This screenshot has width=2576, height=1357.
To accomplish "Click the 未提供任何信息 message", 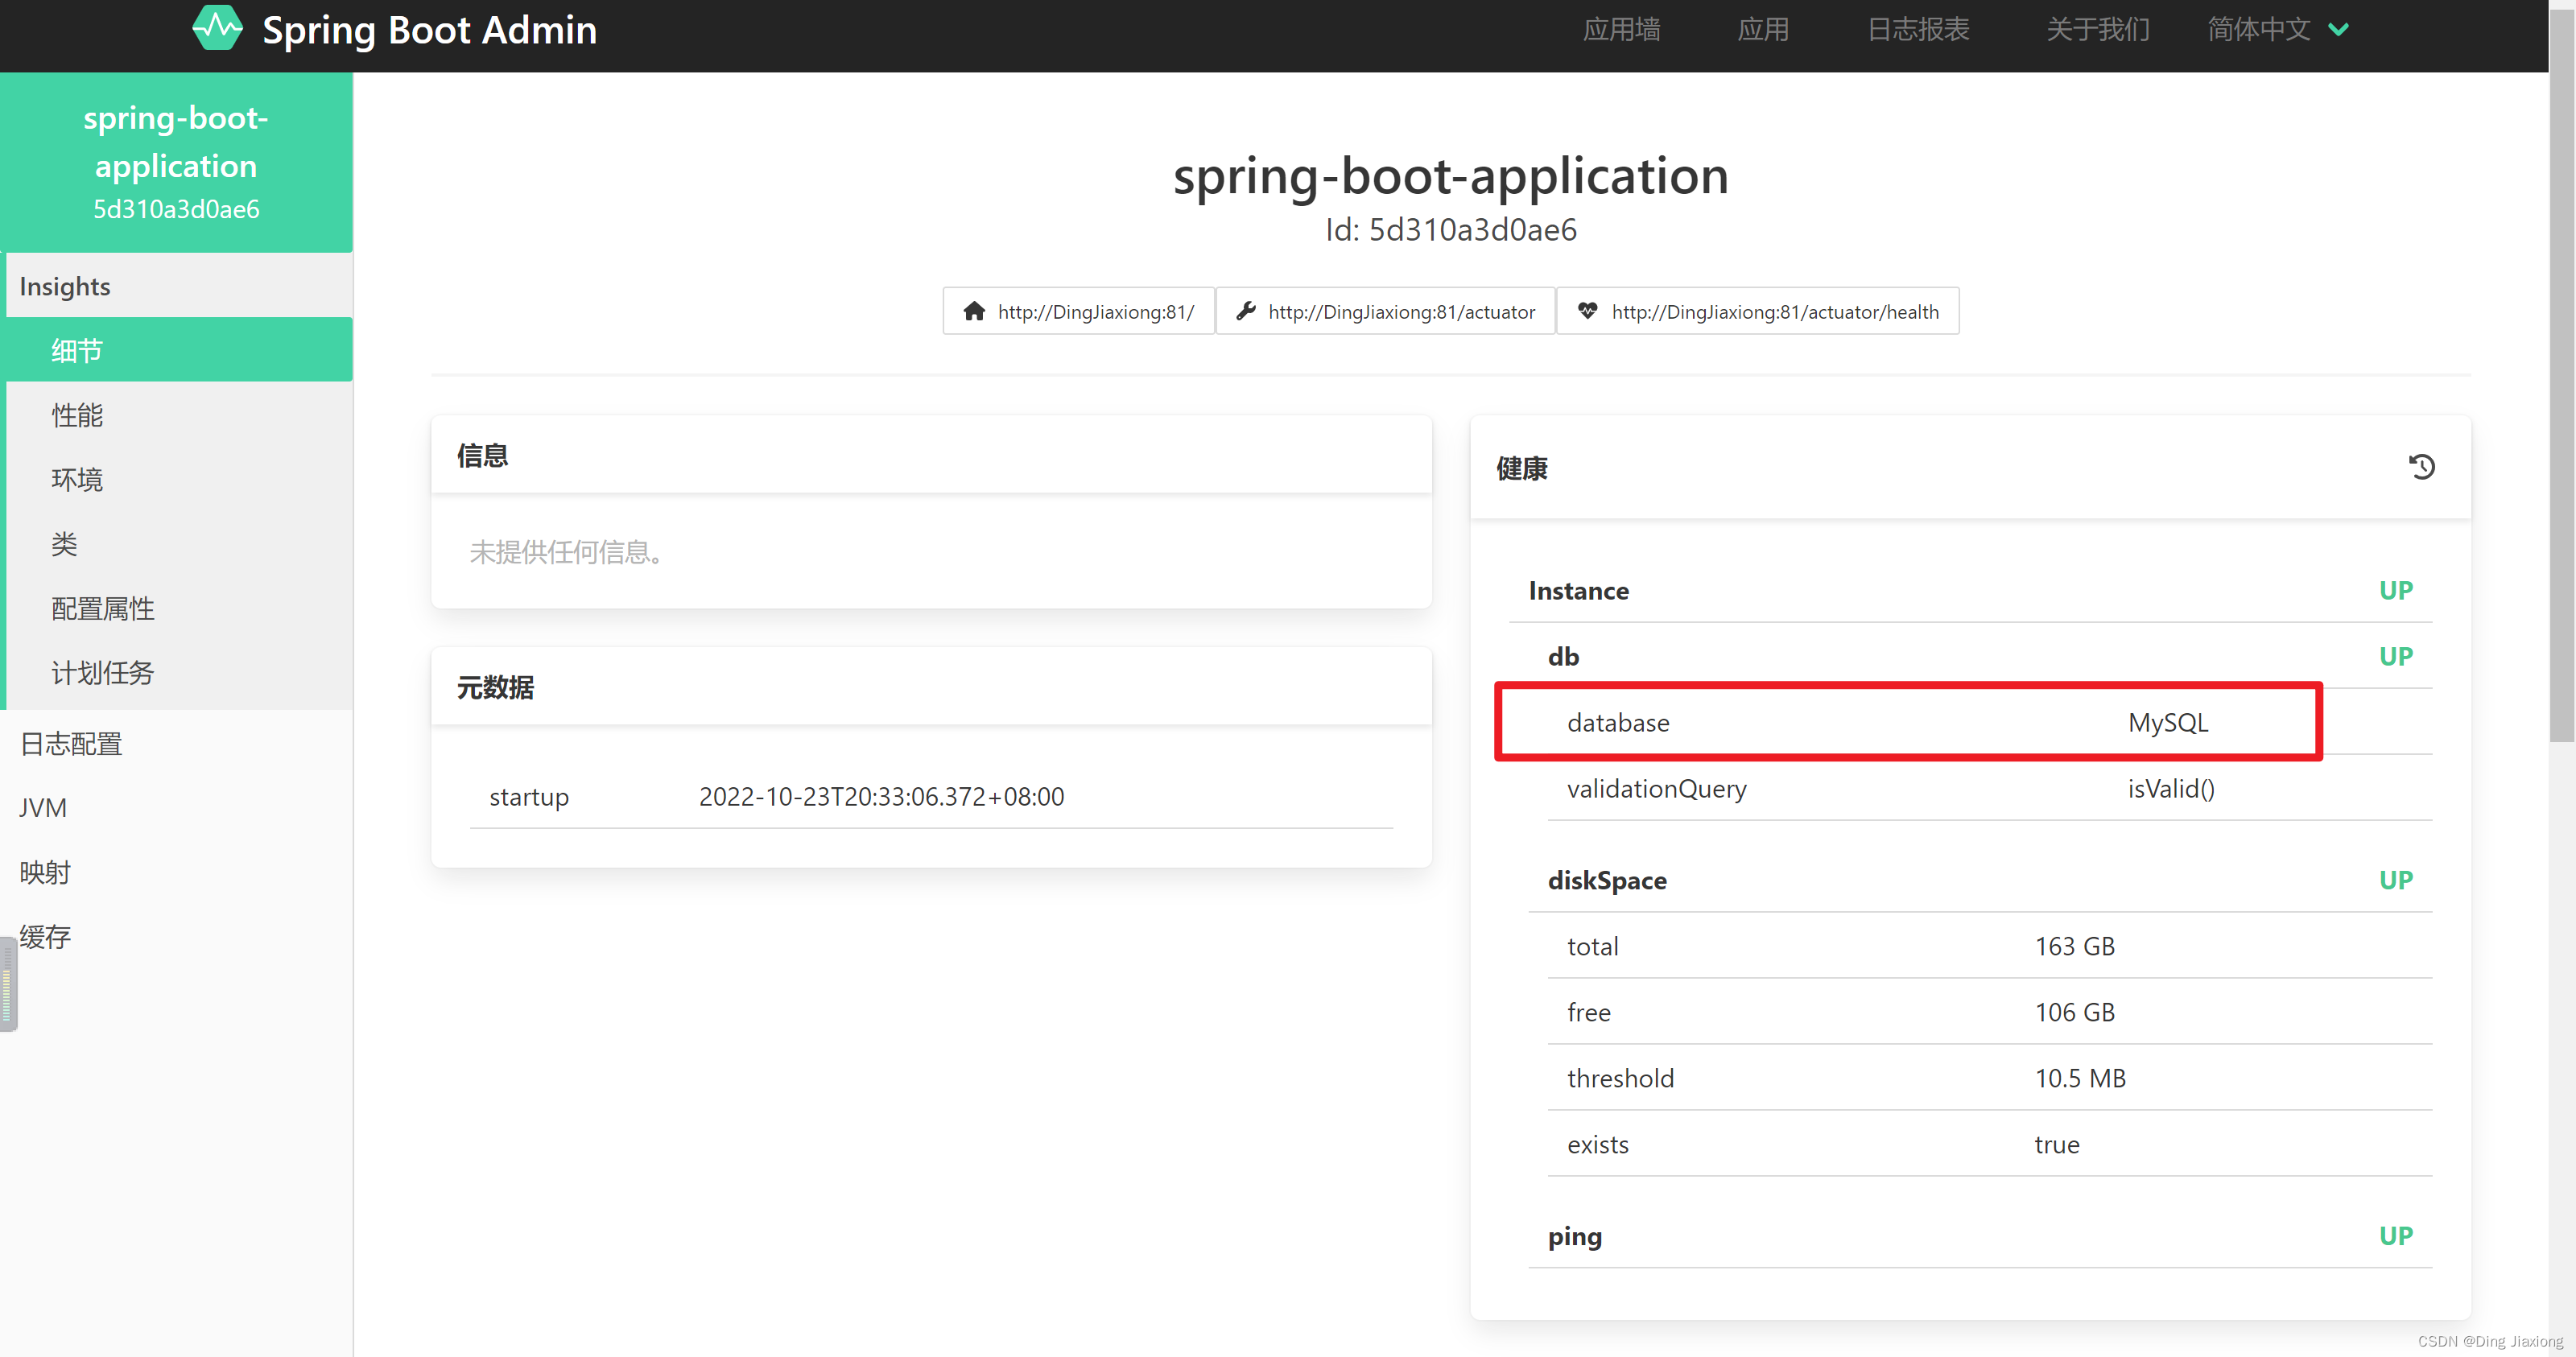I will (x=568, y=551).
